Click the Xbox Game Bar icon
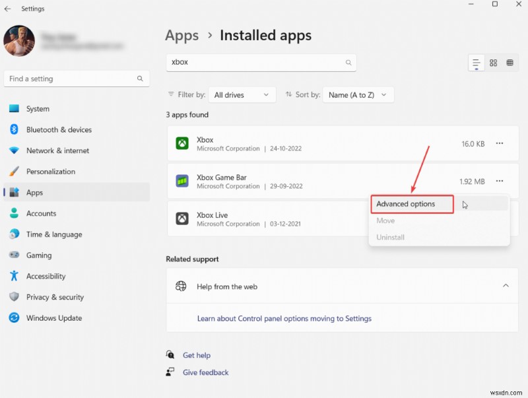Image resolution: width=528 pixels, height=398 pixels. [182, 181]
